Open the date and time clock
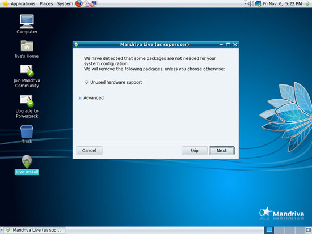The width and height of the screenshot is (312, 234). pos(283,3)
